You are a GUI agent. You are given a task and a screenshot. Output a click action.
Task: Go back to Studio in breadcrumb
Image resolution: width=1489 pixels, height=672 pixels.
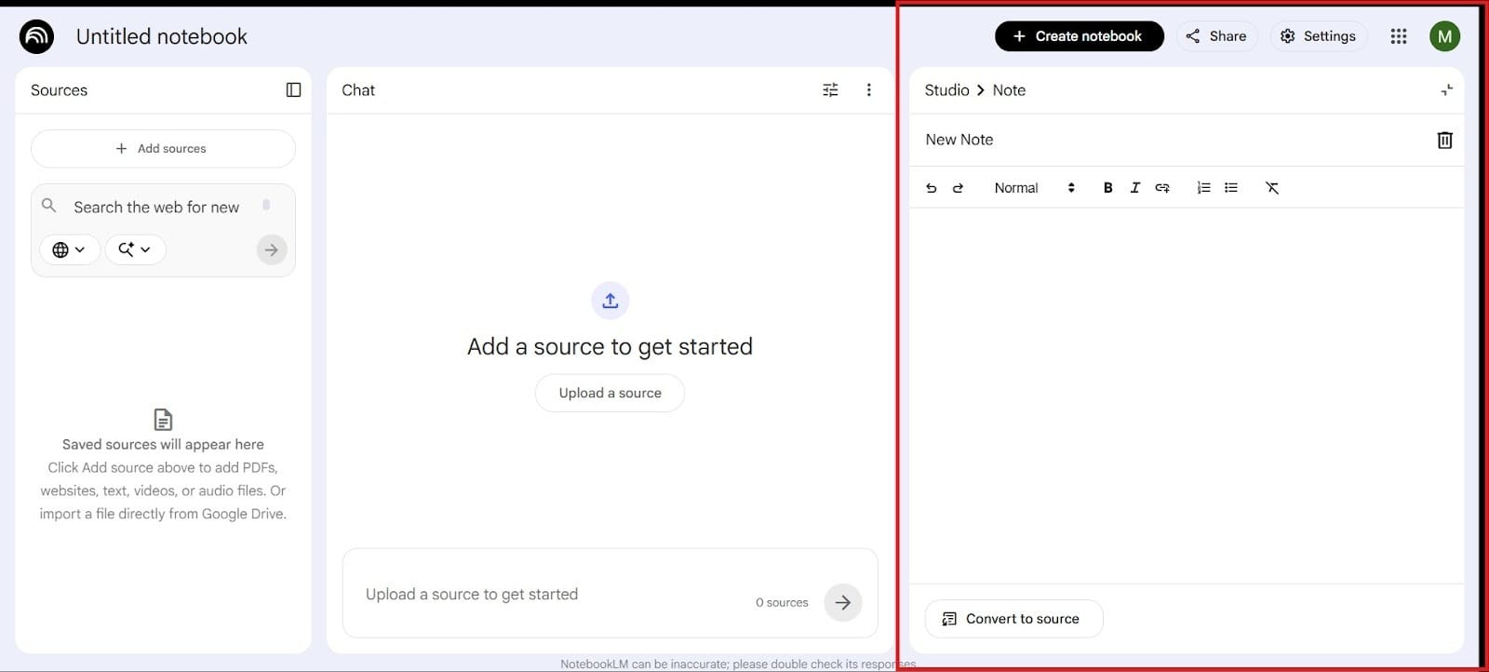(946, 90)
